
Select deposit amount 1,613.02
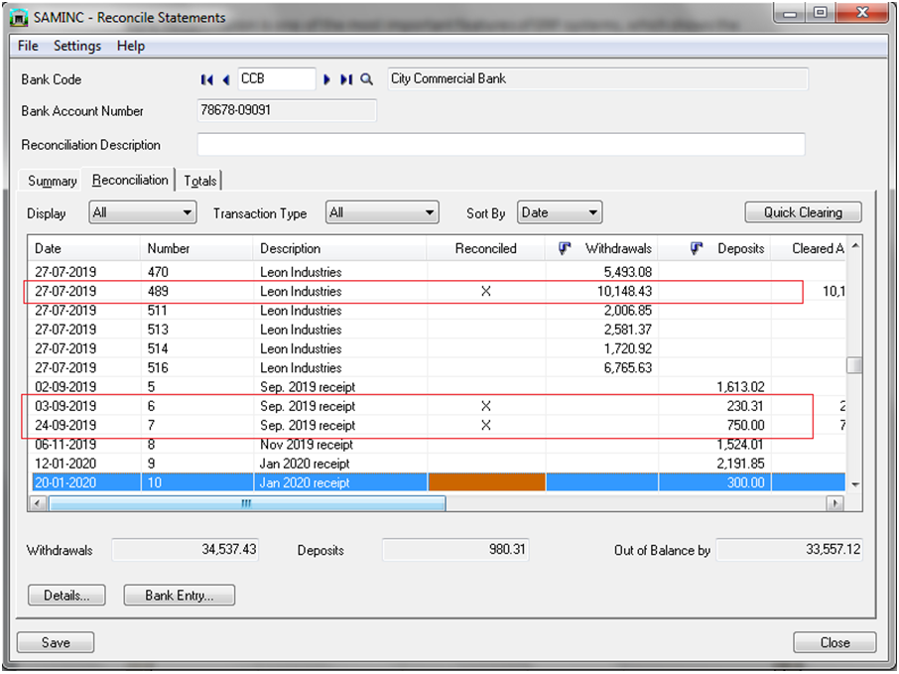(x=741, y=386)
